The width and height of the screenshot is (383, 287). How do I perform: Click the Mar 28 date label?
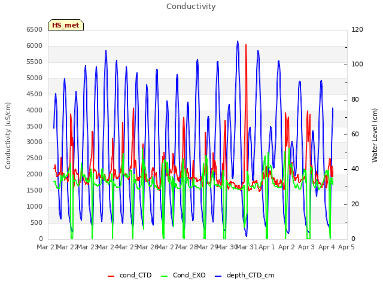tap(187, 247)
